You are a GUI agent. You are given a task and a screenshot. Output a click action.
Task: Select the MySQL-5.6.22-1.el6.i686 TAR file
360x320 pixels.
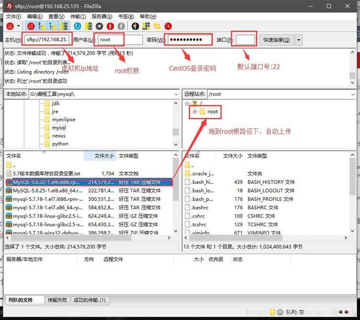click(x=89, y=182)
